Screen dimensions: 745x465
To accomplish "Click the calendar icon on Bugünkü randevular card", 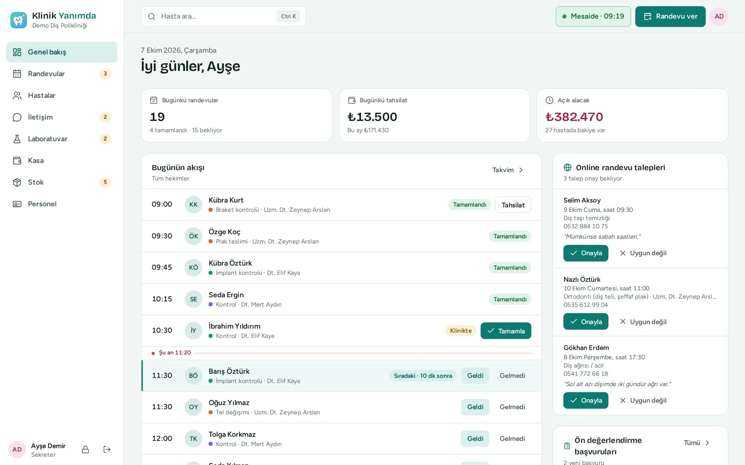I will coord(153,100).
